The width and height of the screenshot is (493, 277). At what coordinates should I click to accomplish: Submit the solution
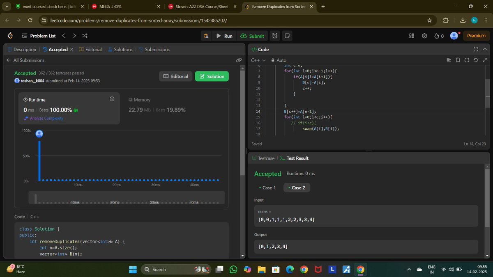pyautogui.click(x=252, y=36)
